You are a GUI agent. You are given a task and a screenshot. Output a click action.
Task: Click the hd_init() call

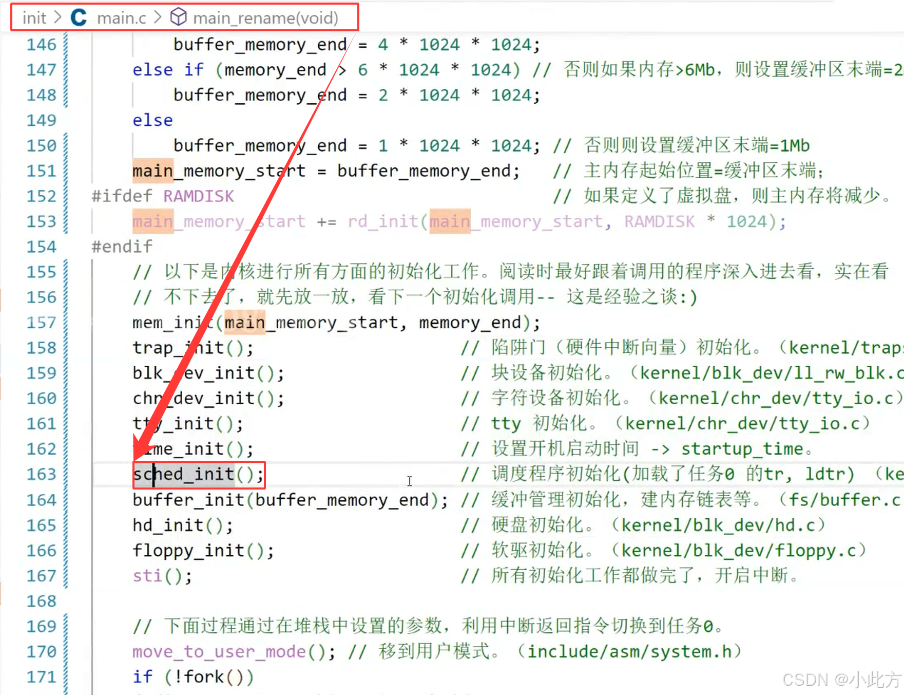click(x=183, y=525)
